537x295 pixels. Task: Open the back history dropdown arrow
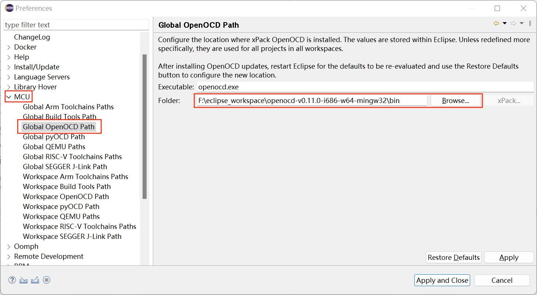pos(504,24)
